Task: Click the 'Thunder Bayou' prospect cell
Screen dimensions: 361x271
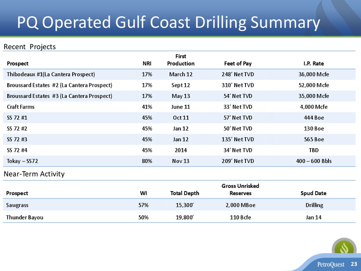Action: click(x=25, y=217)
